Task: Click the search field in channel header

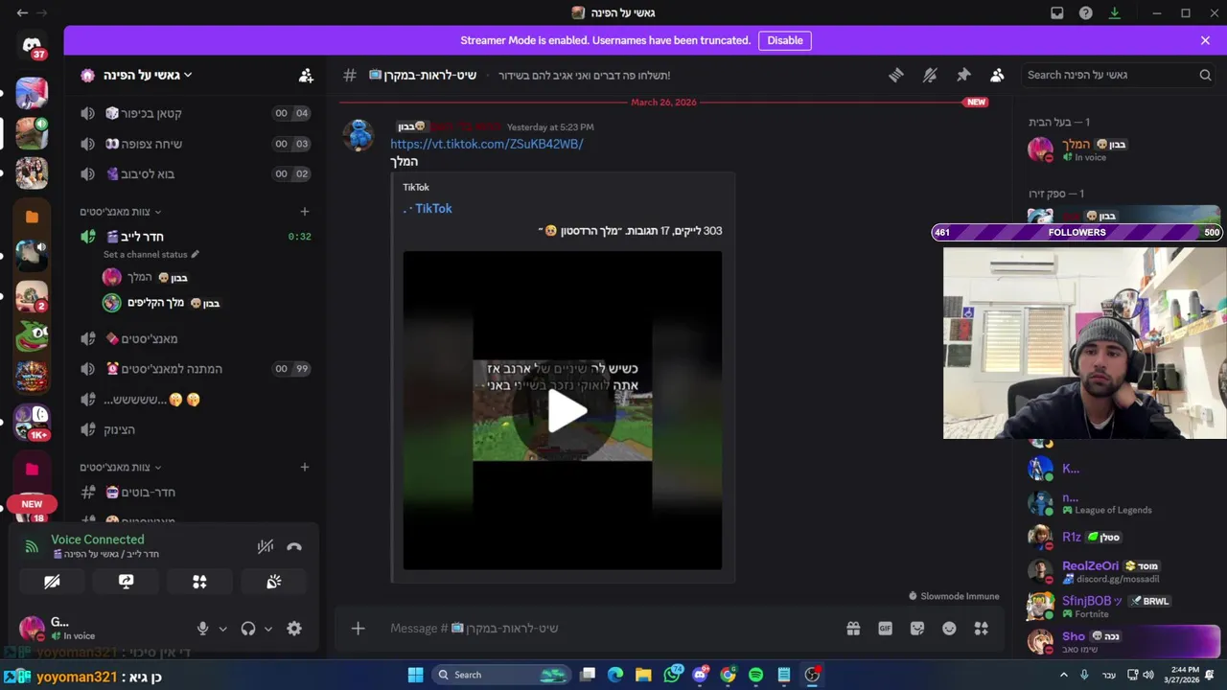Action: (x=1119, y=75)
